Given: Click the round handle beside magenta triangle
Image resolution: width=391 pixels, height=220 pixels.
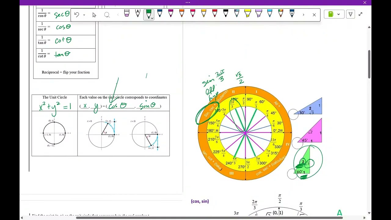Looking at the screenshot, I should 297,142.
